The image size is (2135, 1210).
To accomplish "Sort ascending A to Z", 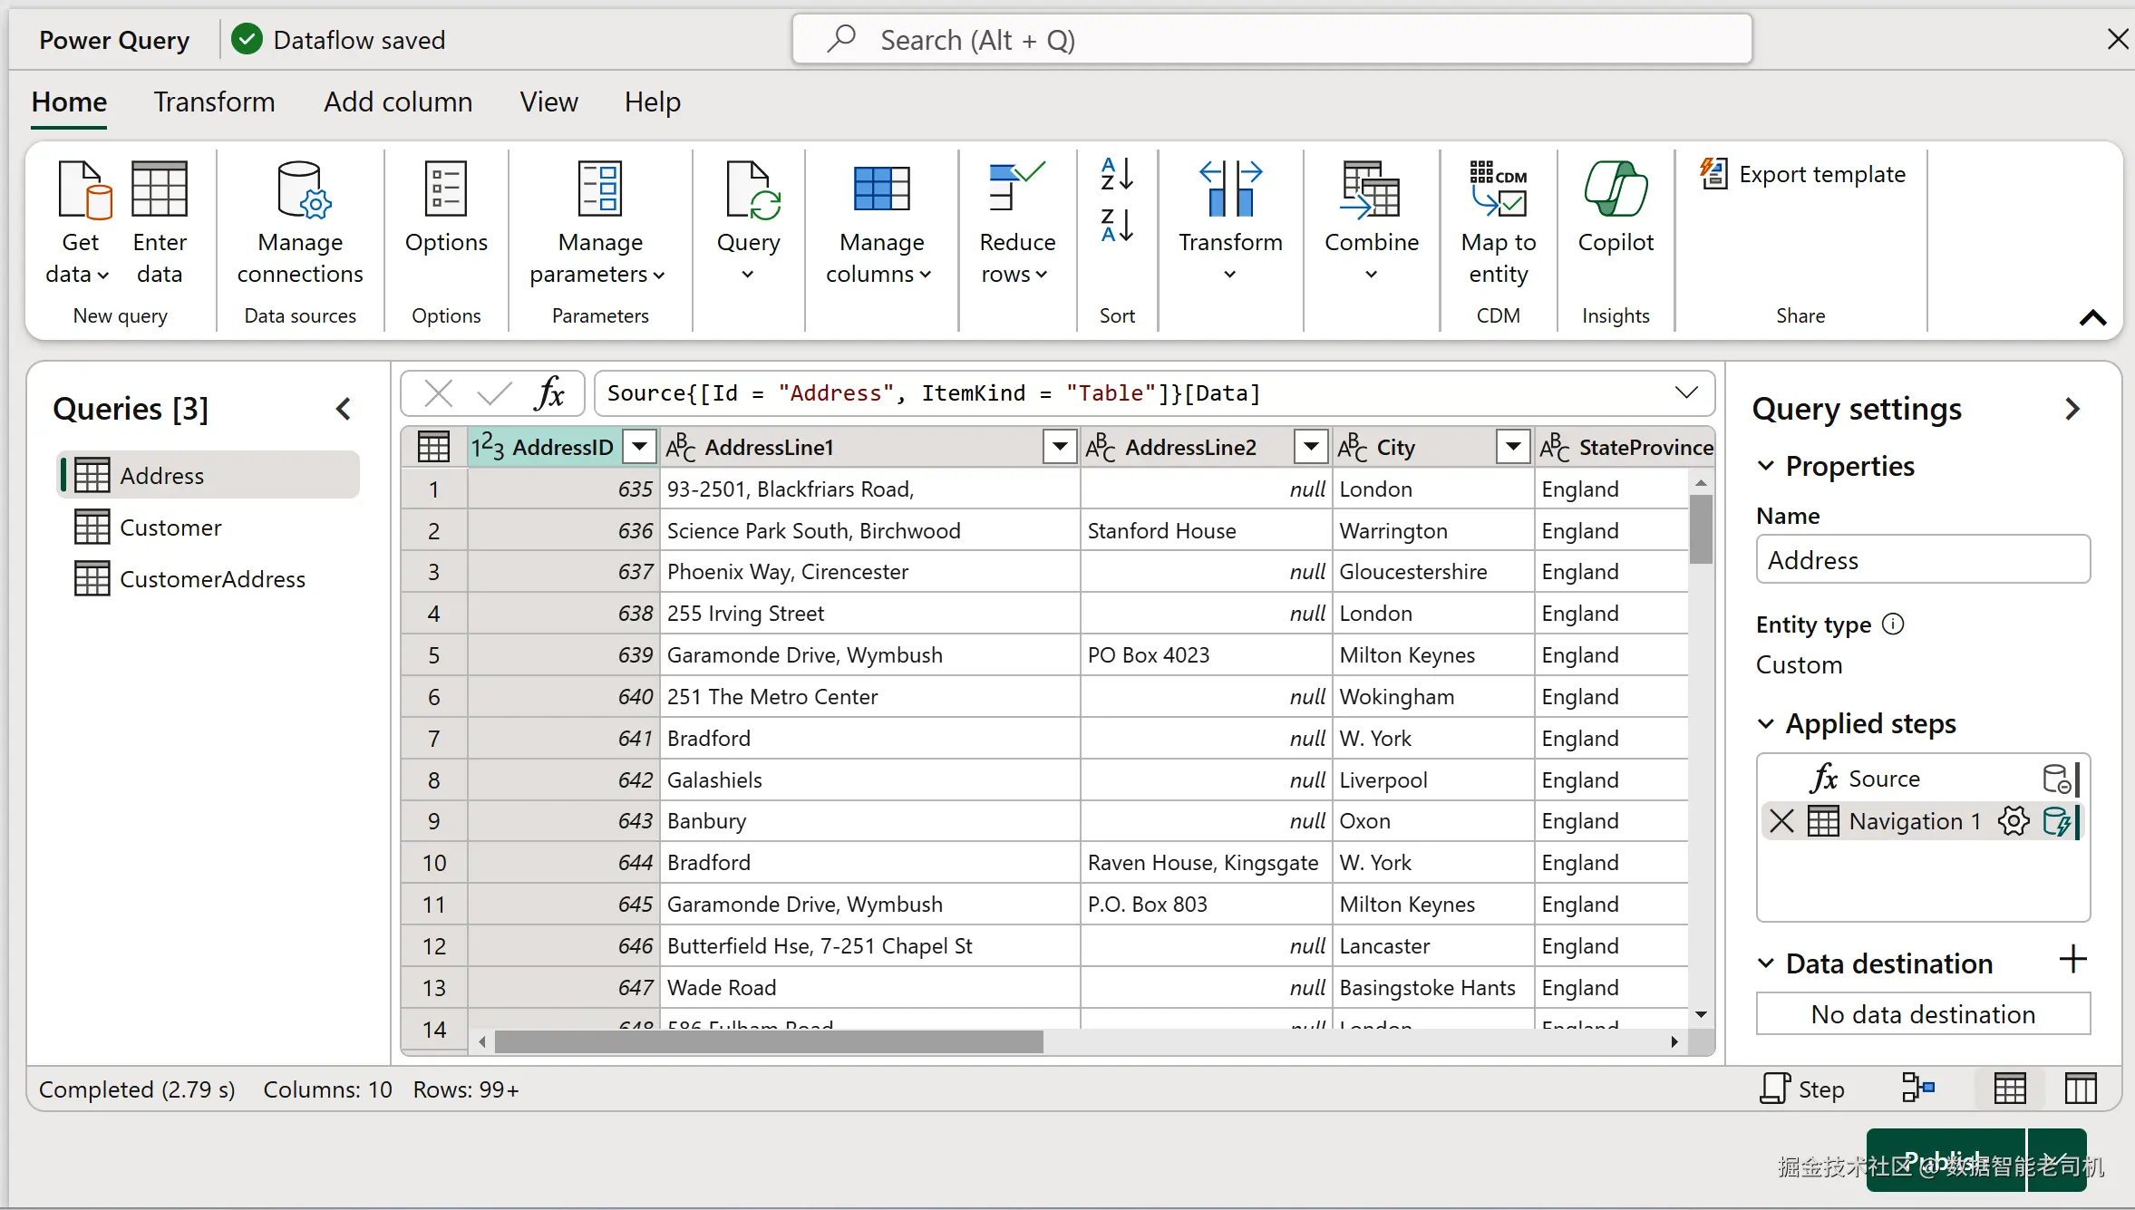I will point(1116,174).
